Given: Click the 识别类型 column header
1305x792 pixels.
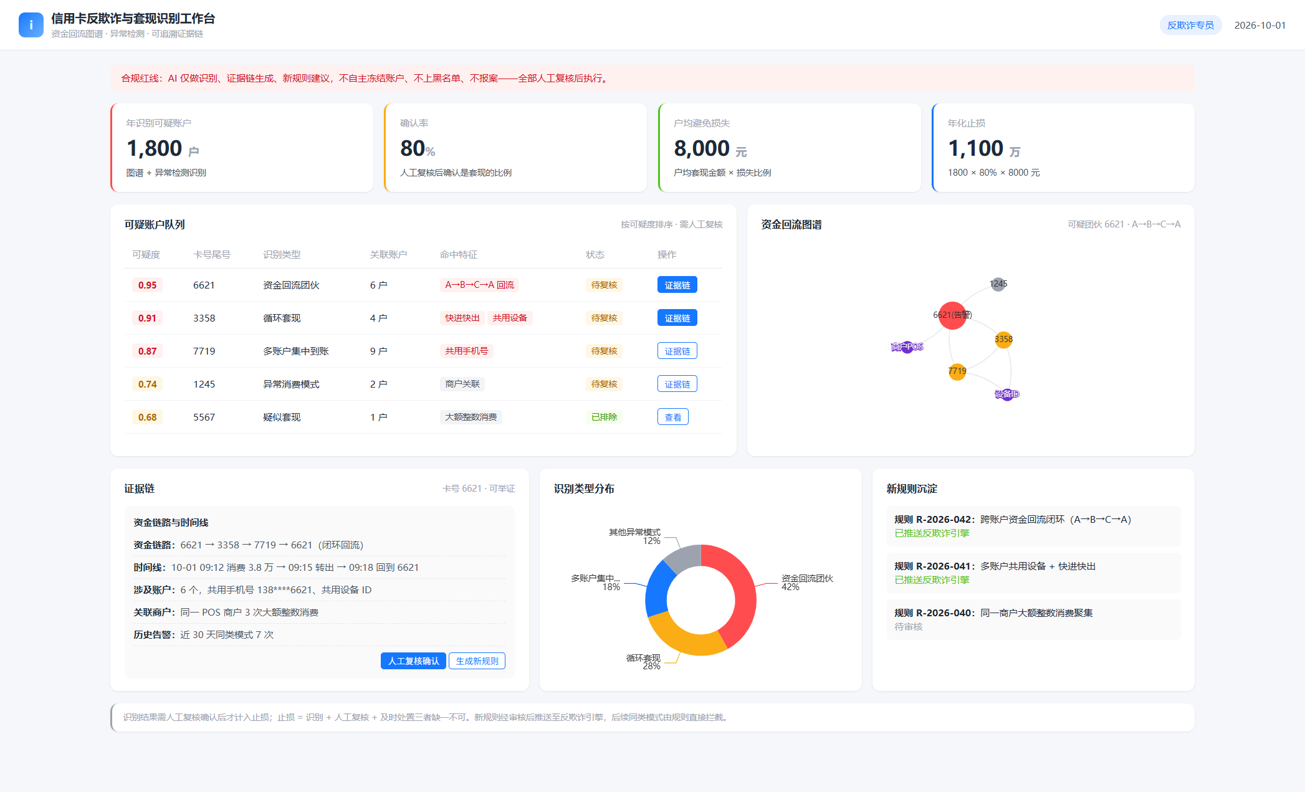Looking at the screenshot, I should coord(282,254).
